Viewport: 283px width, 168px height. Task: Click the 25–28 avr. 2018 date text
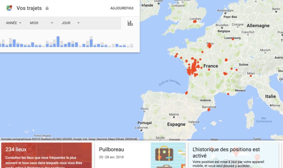coord(111,157)
